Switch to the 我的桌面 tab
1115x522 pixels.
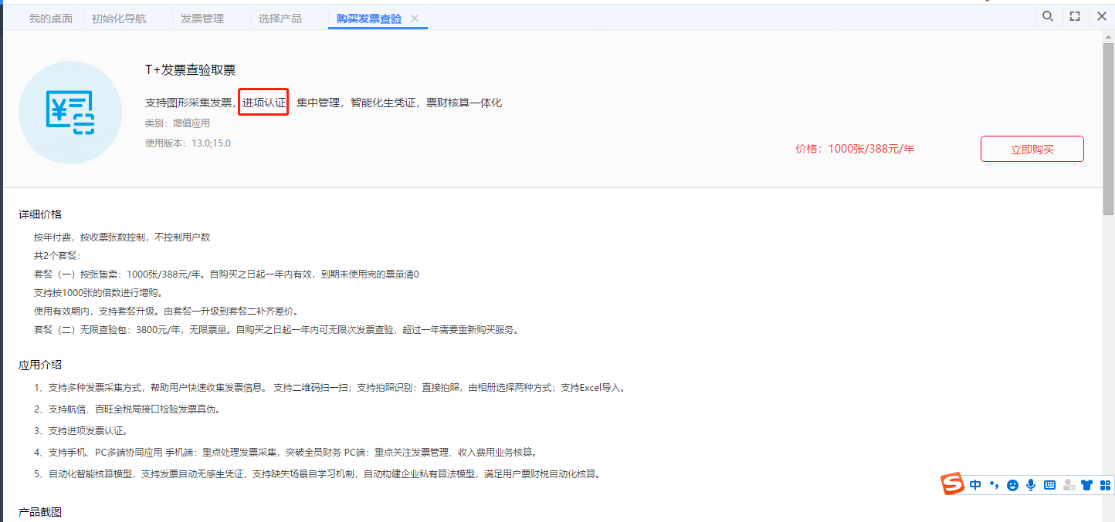point(51,19)
